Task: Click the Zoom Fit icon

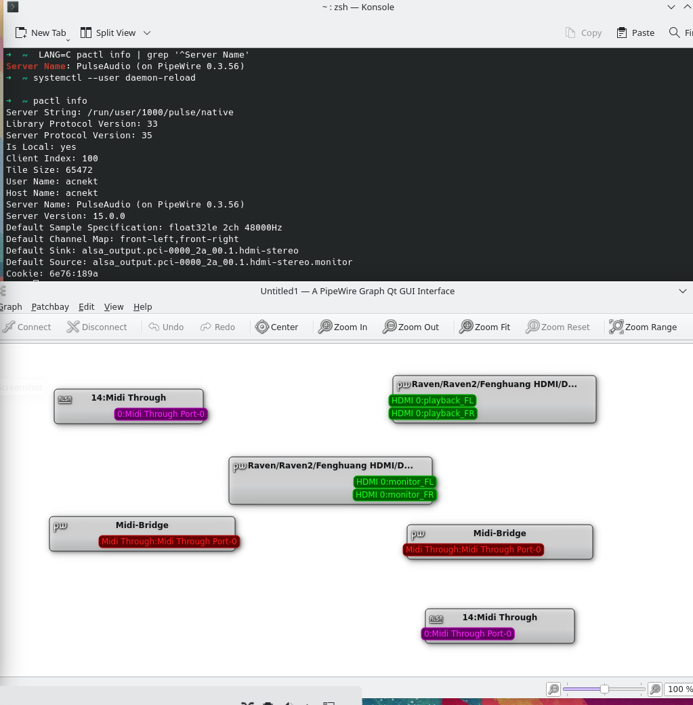Action: [x=466, y=327]
